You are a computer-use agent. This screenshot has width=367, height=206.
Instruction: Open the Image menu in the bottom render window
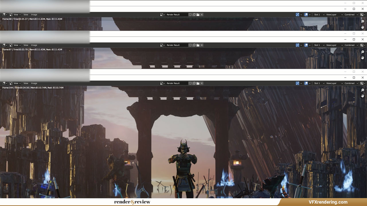coord(34,83)
